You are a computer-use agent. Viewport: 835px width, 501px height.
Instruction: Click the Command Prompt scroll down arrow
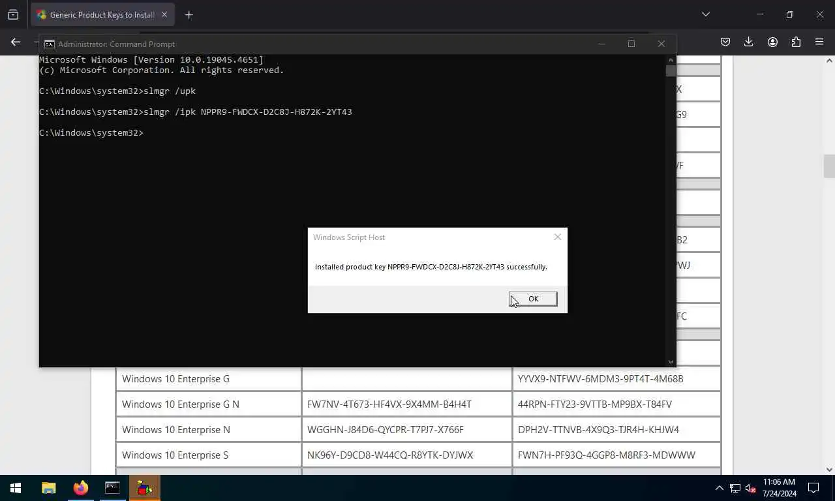point(671,361)
